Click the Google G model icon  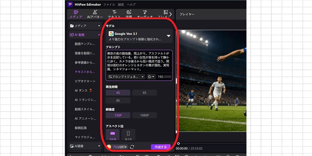click(111, 34)
